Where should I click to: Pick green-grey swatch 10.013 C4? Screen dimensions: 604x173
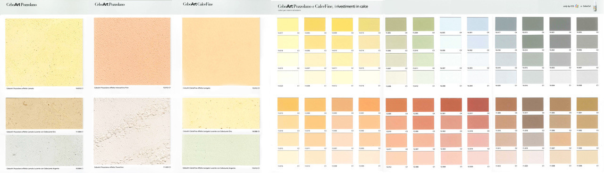(533, 24)
